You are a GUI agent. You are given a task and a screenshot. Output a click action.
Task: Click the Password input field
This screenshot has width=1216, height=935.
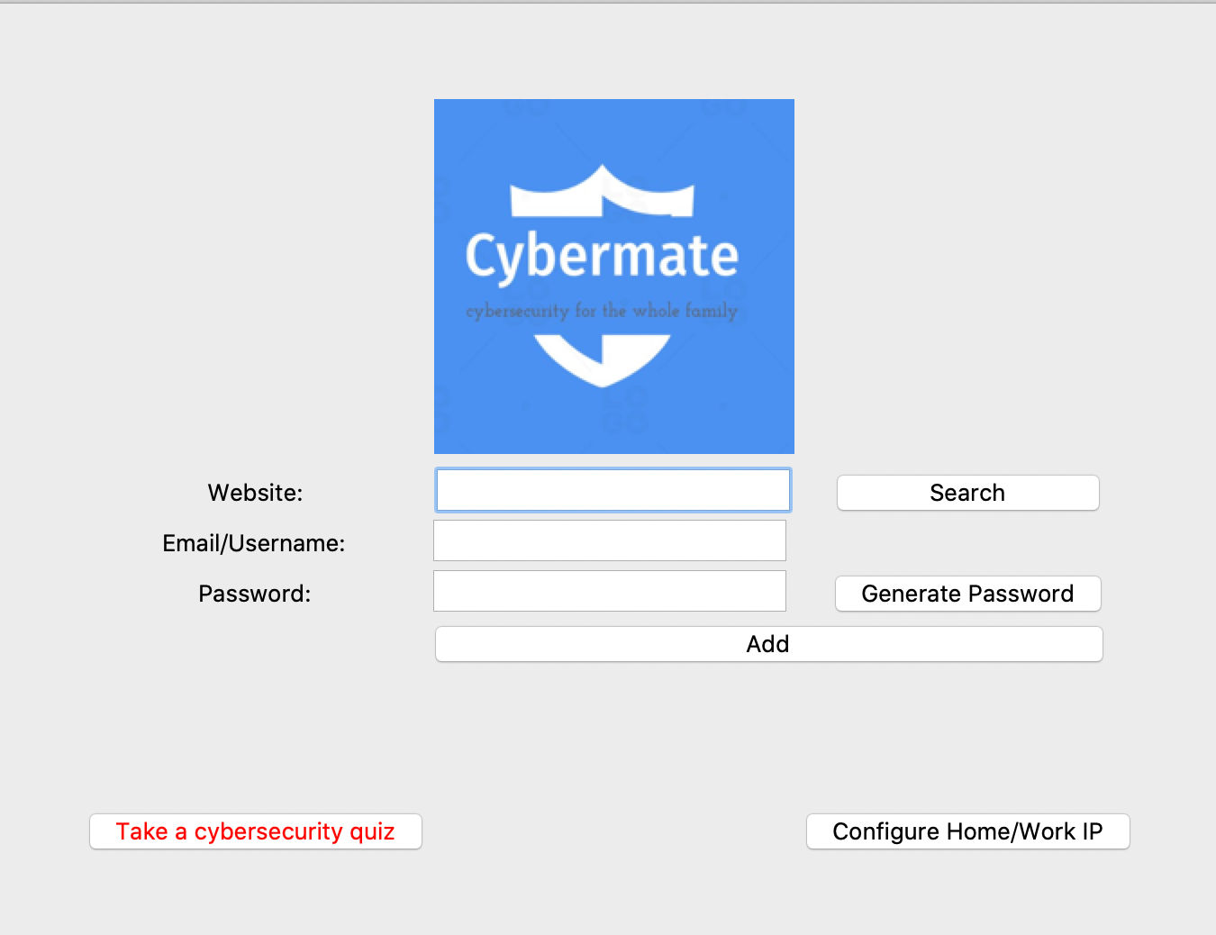[609, 590]
